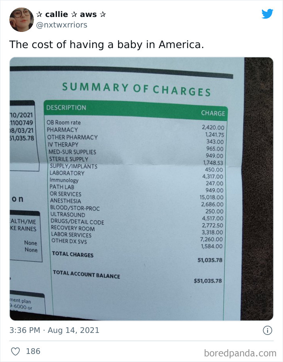Click the callie aws display name
This screenshot has height=362, width=283.
click(x=71, y=14)
